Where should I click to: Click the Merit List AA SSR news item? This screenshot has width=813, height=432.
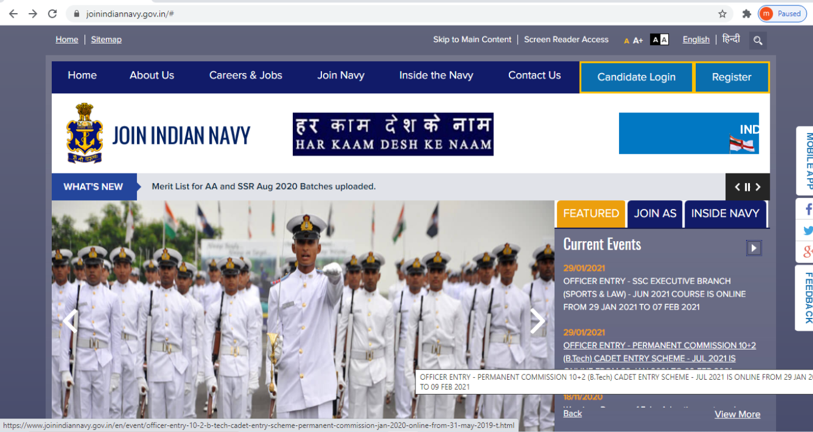(x=264, y=187)
